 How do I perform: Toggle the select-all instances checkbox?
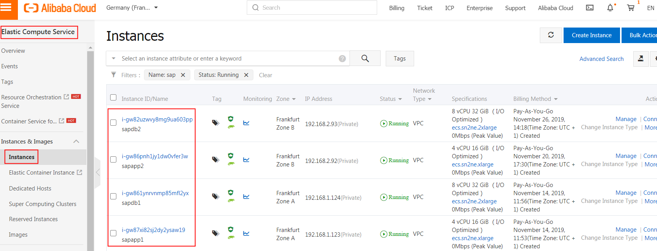pyautogui.click(x=113, y=97)
